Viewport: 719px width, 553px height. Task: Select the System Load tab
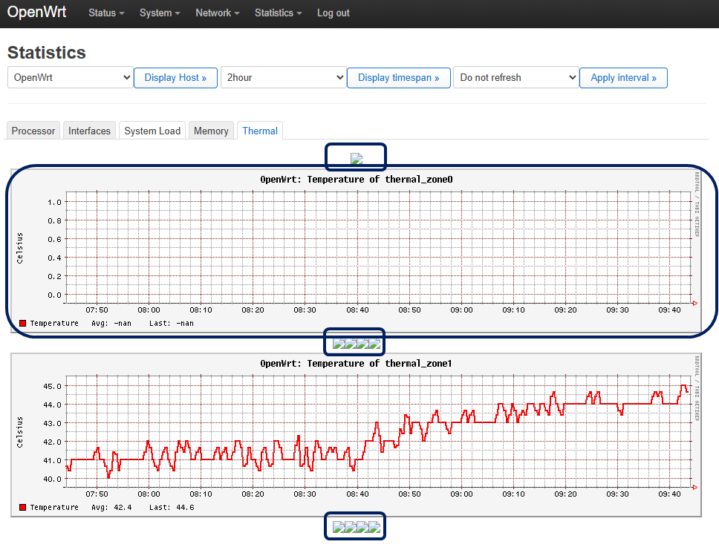[x=152, y=131]
